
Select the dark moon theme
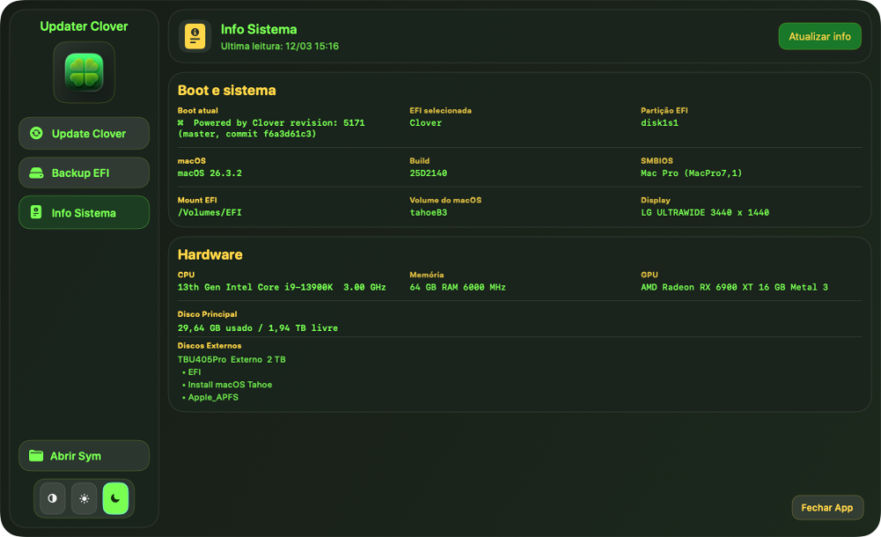click(x=115, y=498)
